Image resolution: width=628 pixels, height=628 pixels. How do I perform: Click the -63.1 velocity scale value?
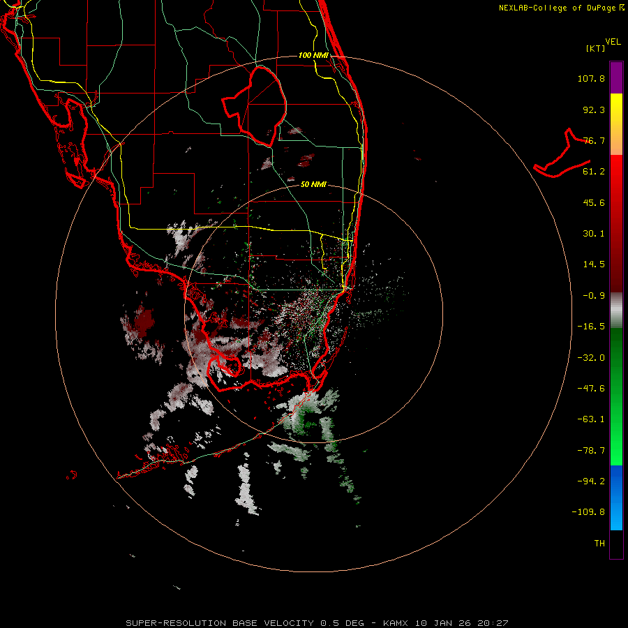click(x=591, y=419)
